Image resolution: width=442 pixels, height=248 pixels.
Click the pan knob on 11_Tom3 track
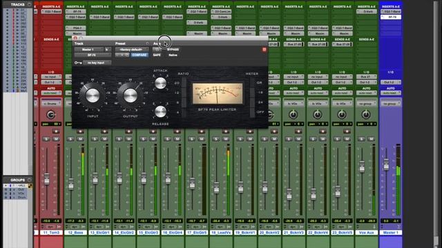pyautogui.click(x=50, y=114)
